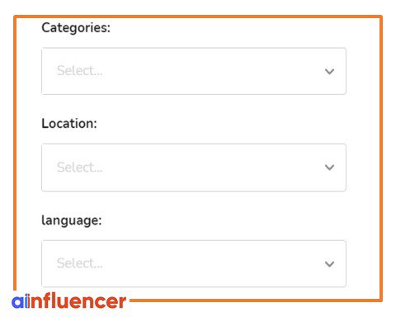The image size is (396, 317).
Task: Click the "language:" field label
Action: pos(72,220)
